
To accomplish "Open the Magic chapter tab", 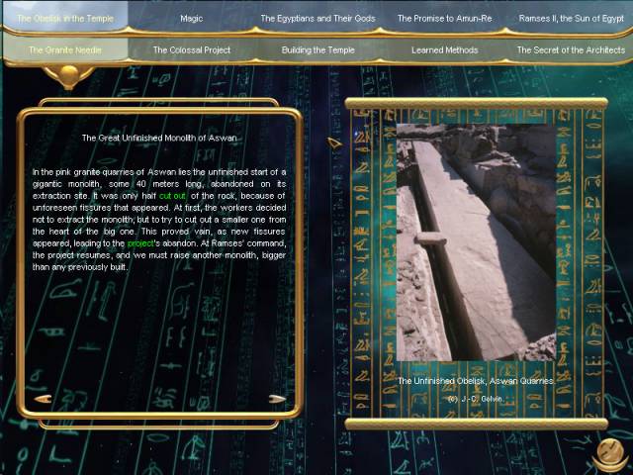I will click(x=192, y=18).
